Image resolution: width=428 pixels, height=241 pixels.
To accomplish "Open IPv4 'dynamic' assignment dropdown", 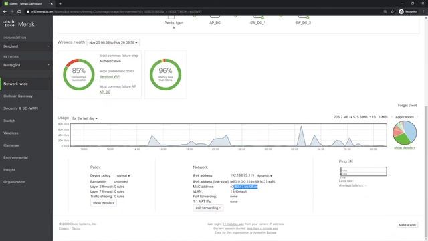I will click(264, 175).
